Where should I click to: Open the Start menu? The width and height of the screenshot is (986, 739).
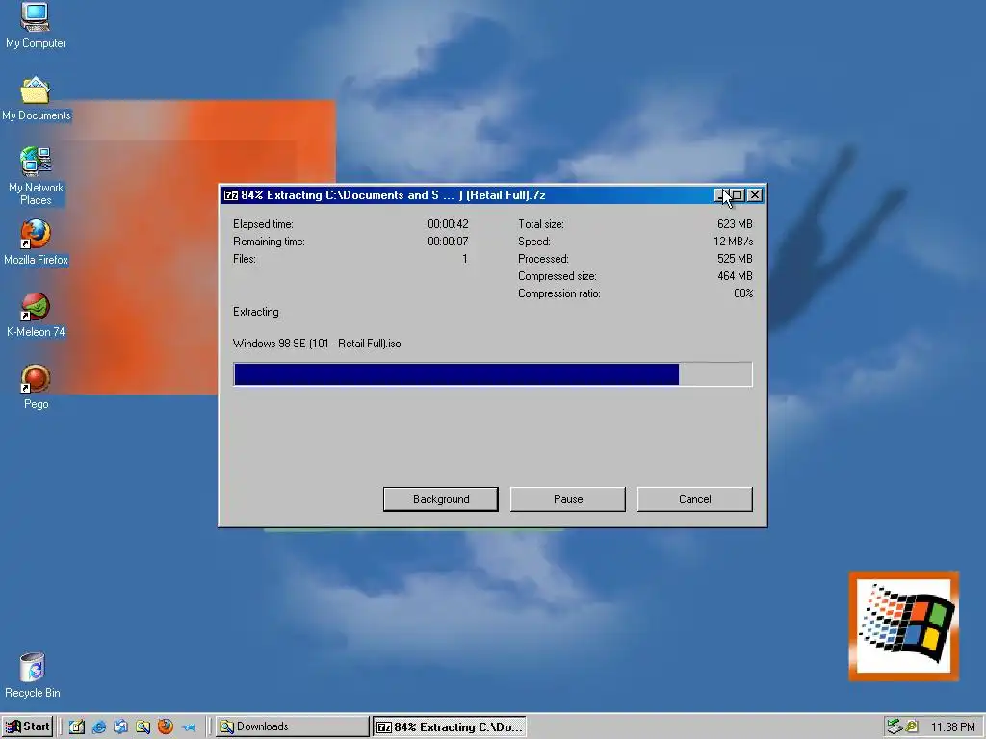(27, 726)
